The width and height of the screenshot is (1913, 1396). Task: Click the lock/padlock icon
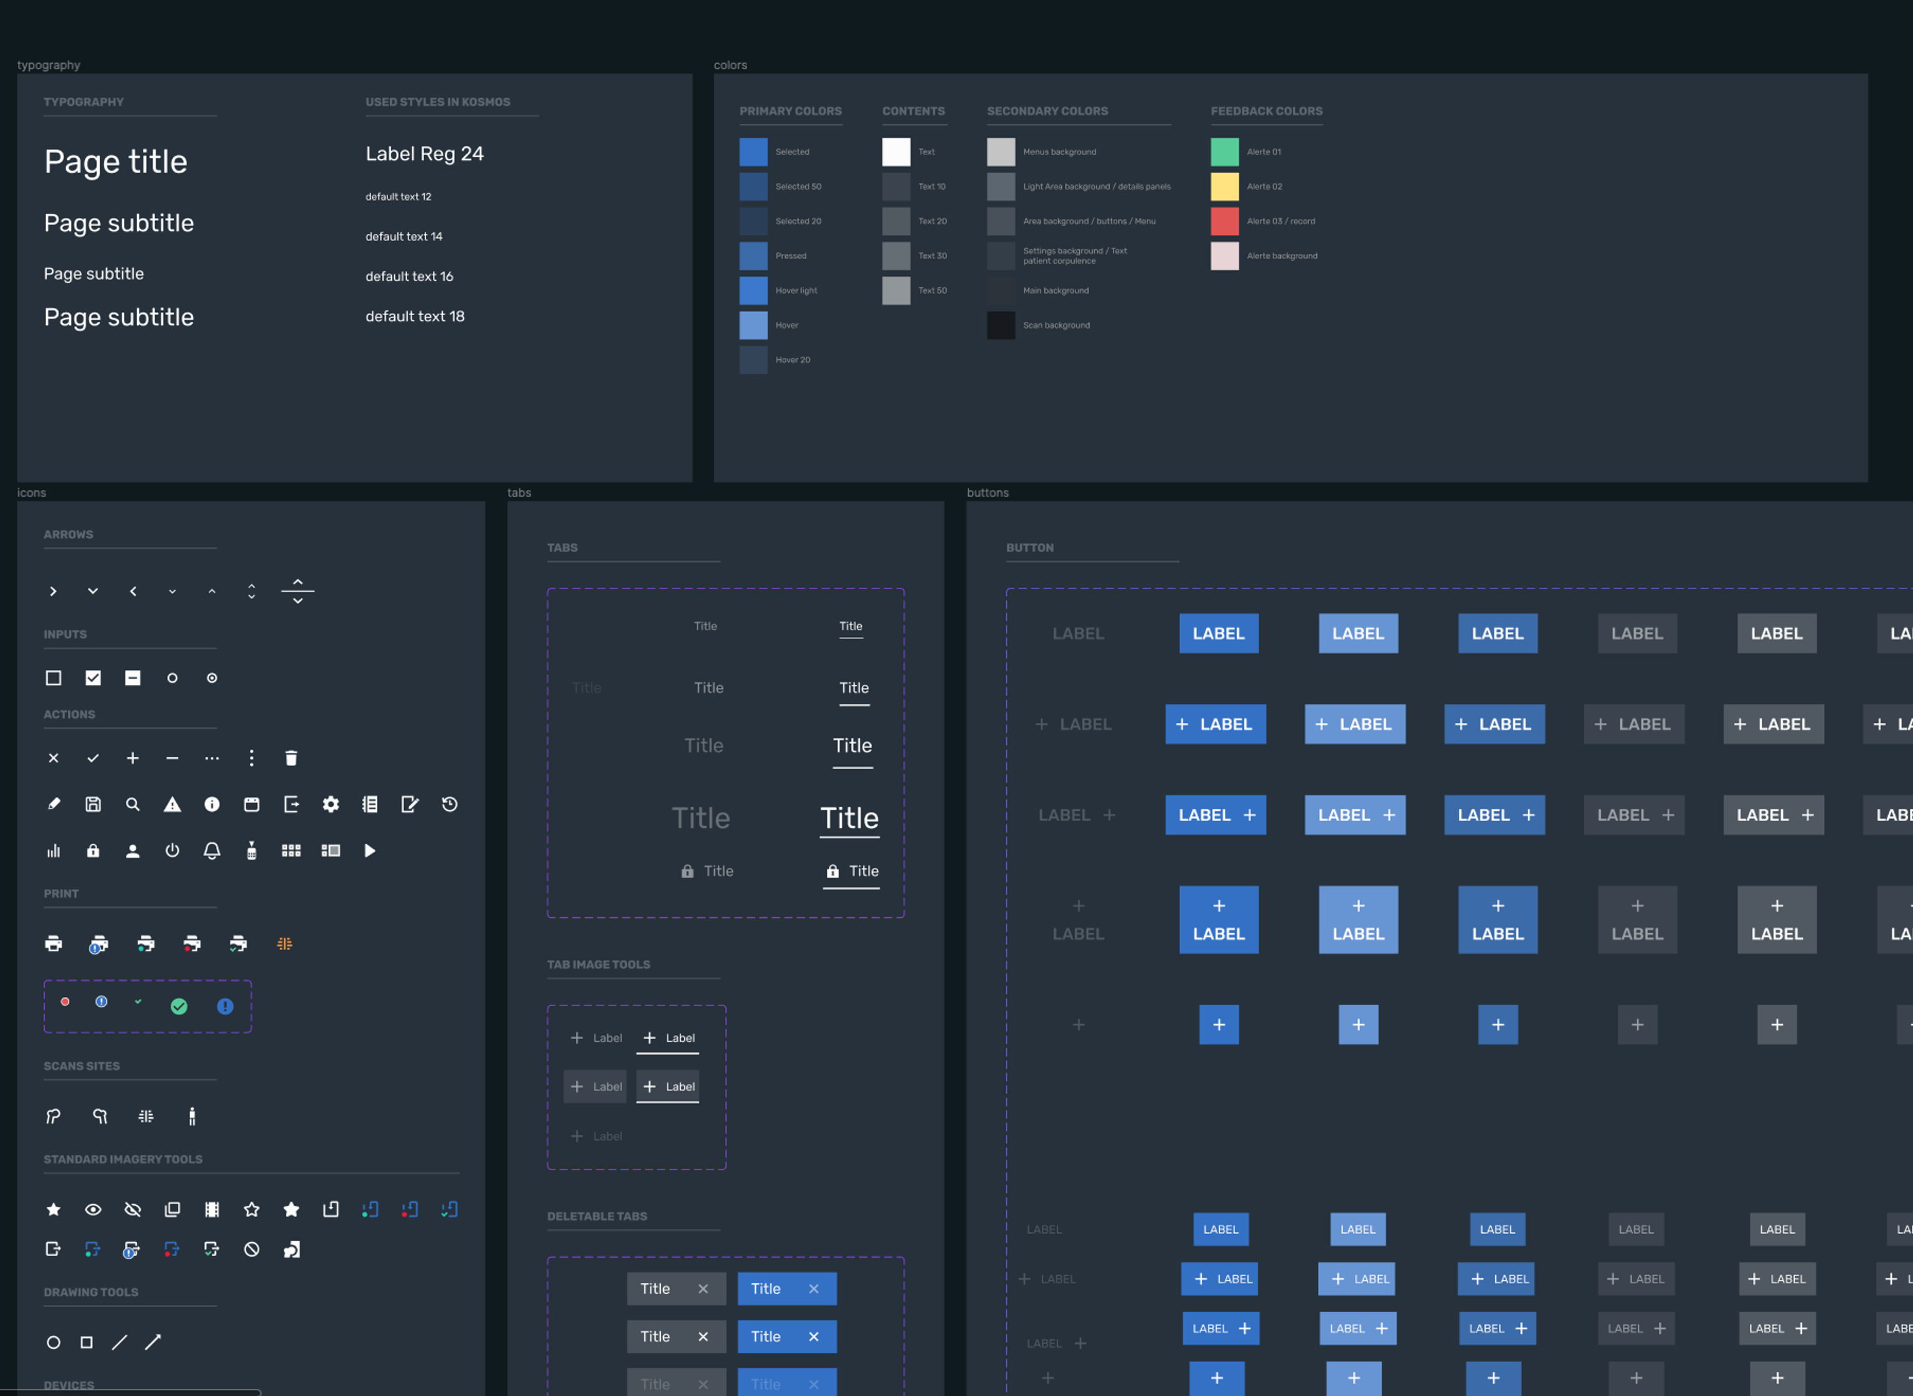[92, 849]
